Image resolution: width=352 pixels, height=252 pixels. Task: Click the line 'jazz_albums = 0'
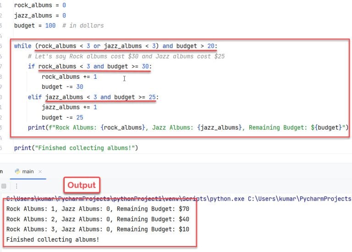point(40,16)
